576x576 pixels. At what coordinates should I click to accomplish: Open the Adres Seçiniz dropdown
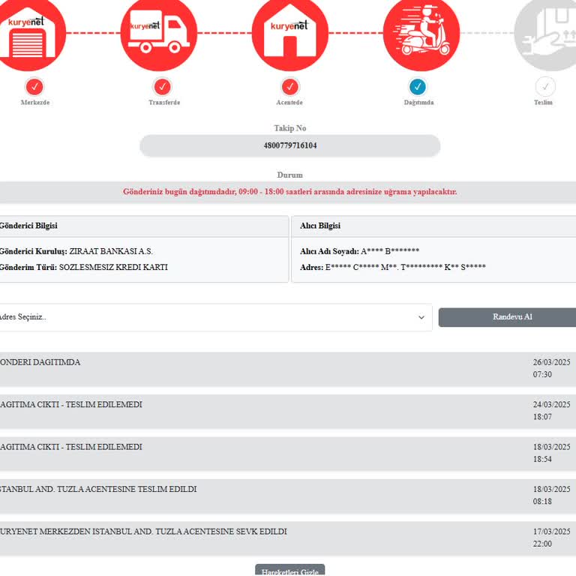(215, 317)
